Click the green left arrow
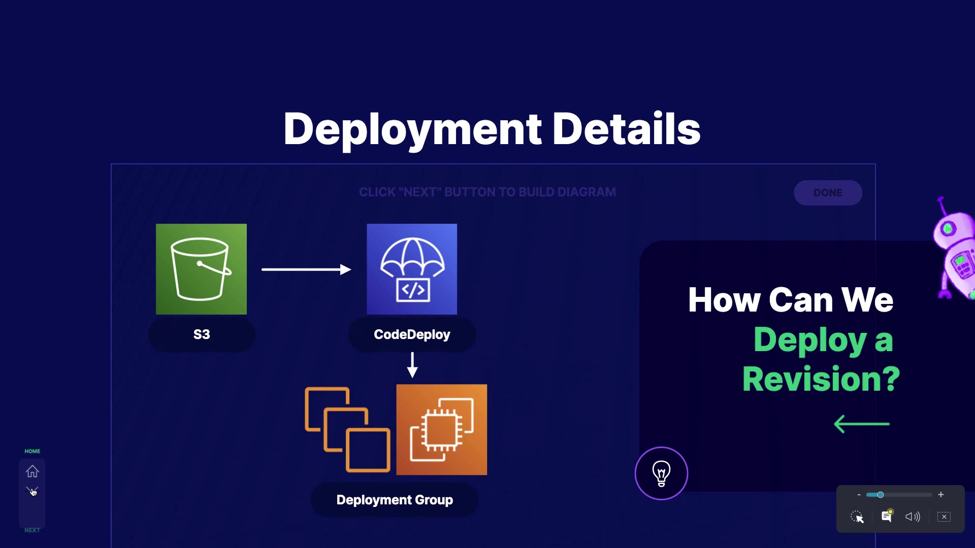 point(861,424)
